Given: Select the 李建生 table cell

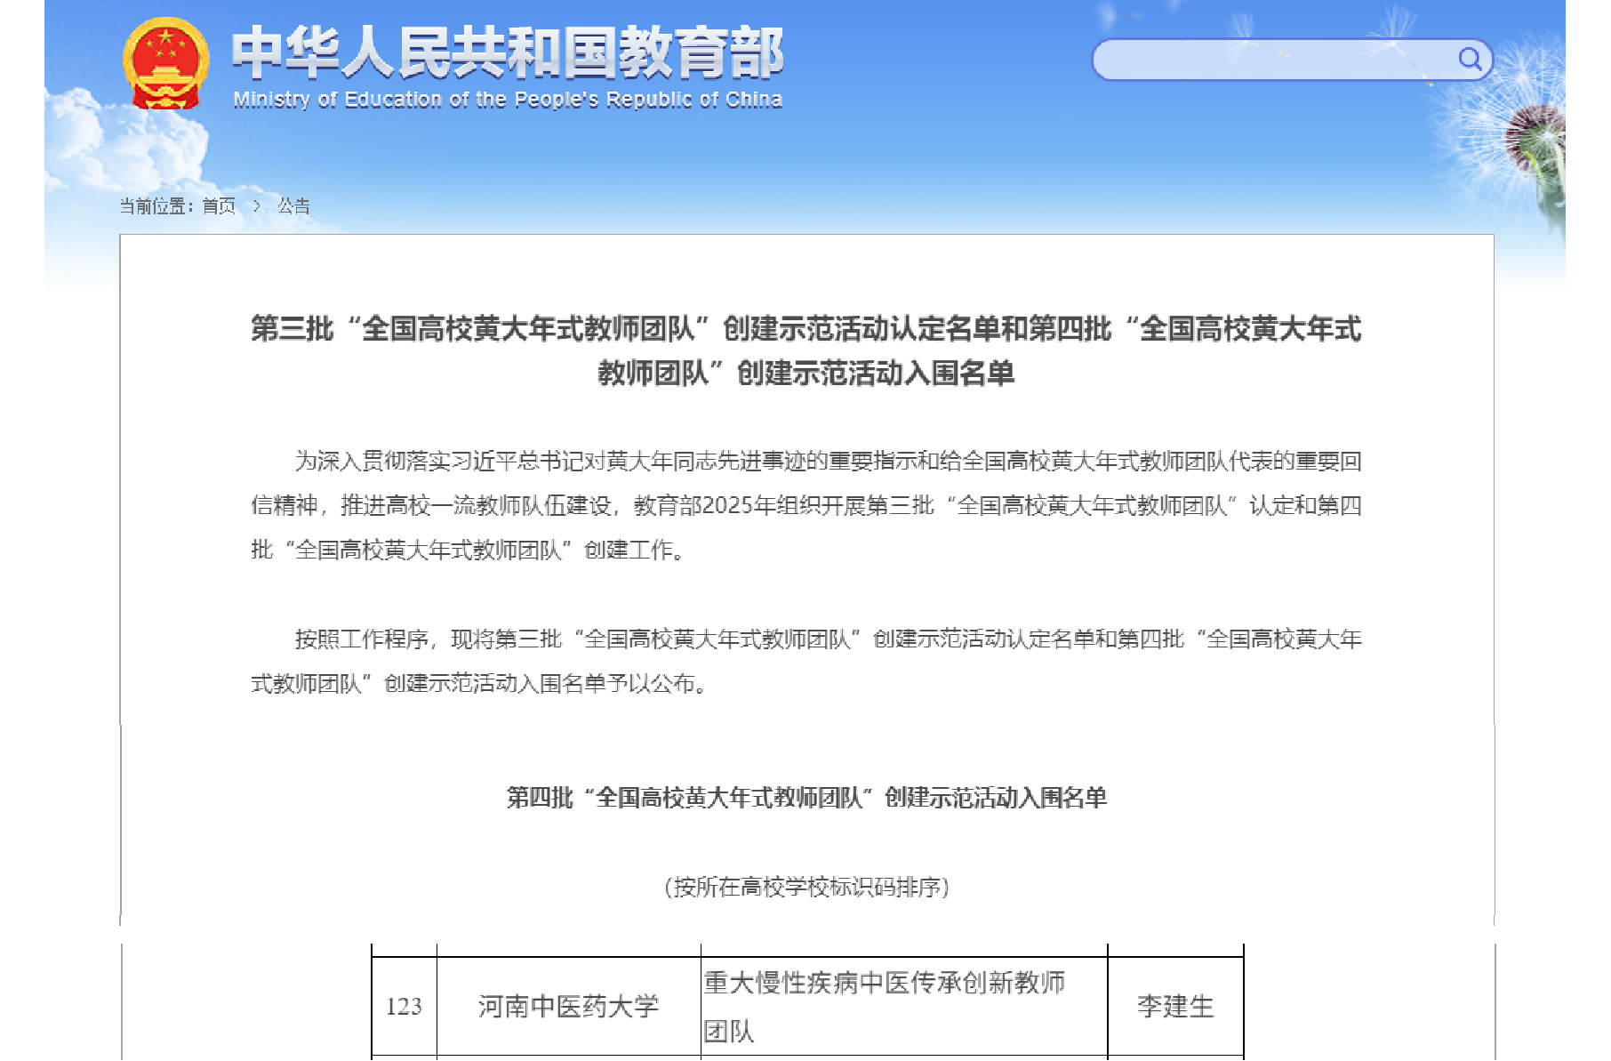Looking at the screenshot, I should [x=1174, y=1006].
